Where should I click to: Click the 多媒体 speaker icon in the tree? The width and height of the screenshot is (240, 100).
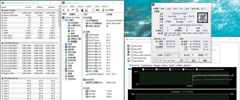coord(66,55)
